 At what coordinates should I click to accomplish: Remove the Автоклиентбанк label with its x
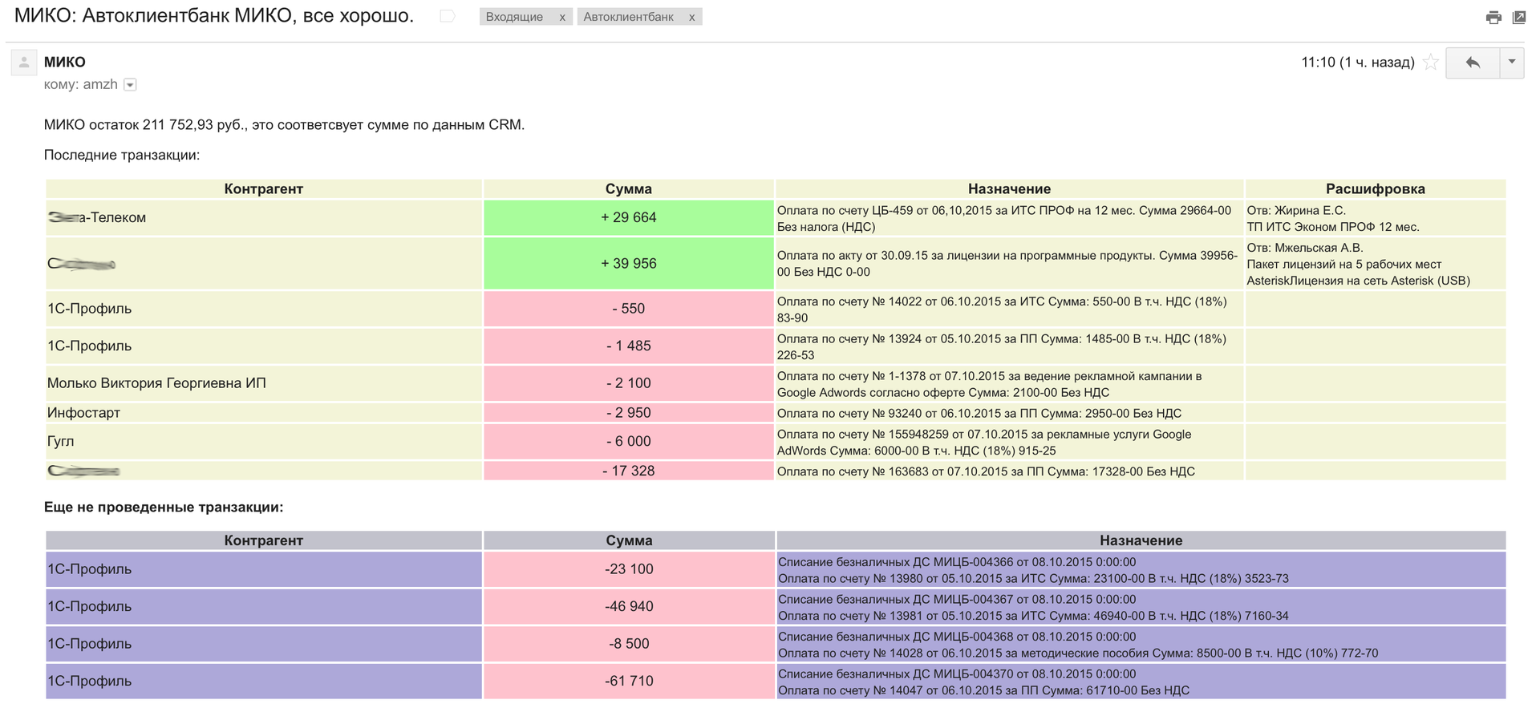(691, 17)
